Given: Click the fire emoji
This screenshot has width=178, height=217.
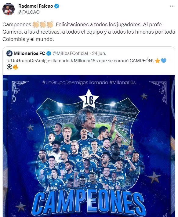Looking at the screenshot, I should (x=16, y=67).
